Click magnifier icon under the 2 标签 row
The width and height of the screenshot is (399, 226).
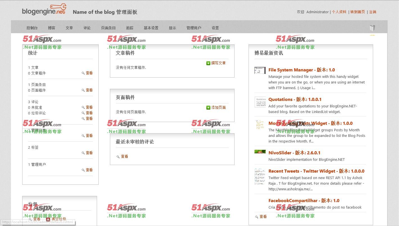click(x=83, y=153)
